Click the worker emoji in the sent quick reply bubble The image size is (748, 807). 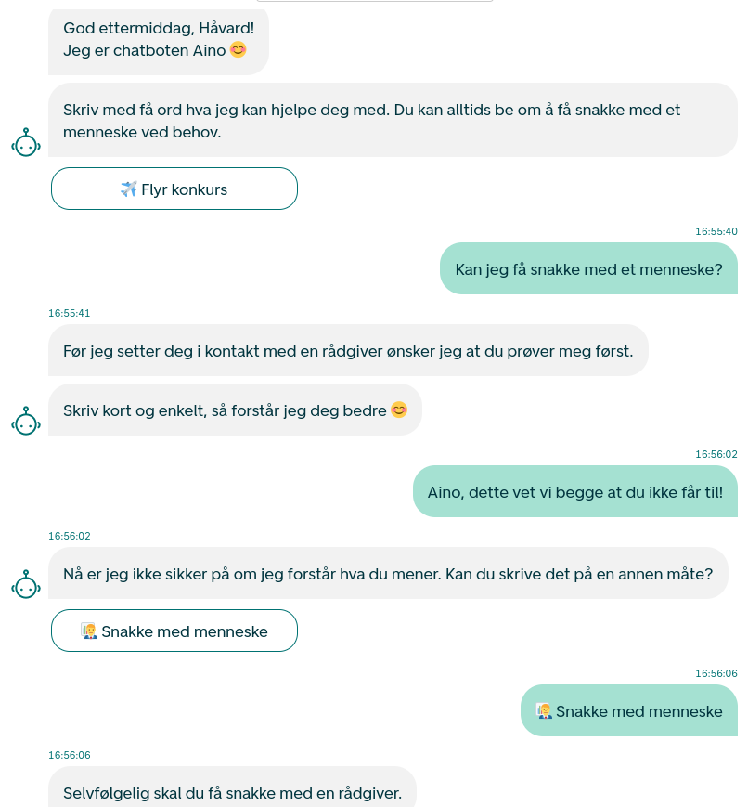tap(545, 710)
